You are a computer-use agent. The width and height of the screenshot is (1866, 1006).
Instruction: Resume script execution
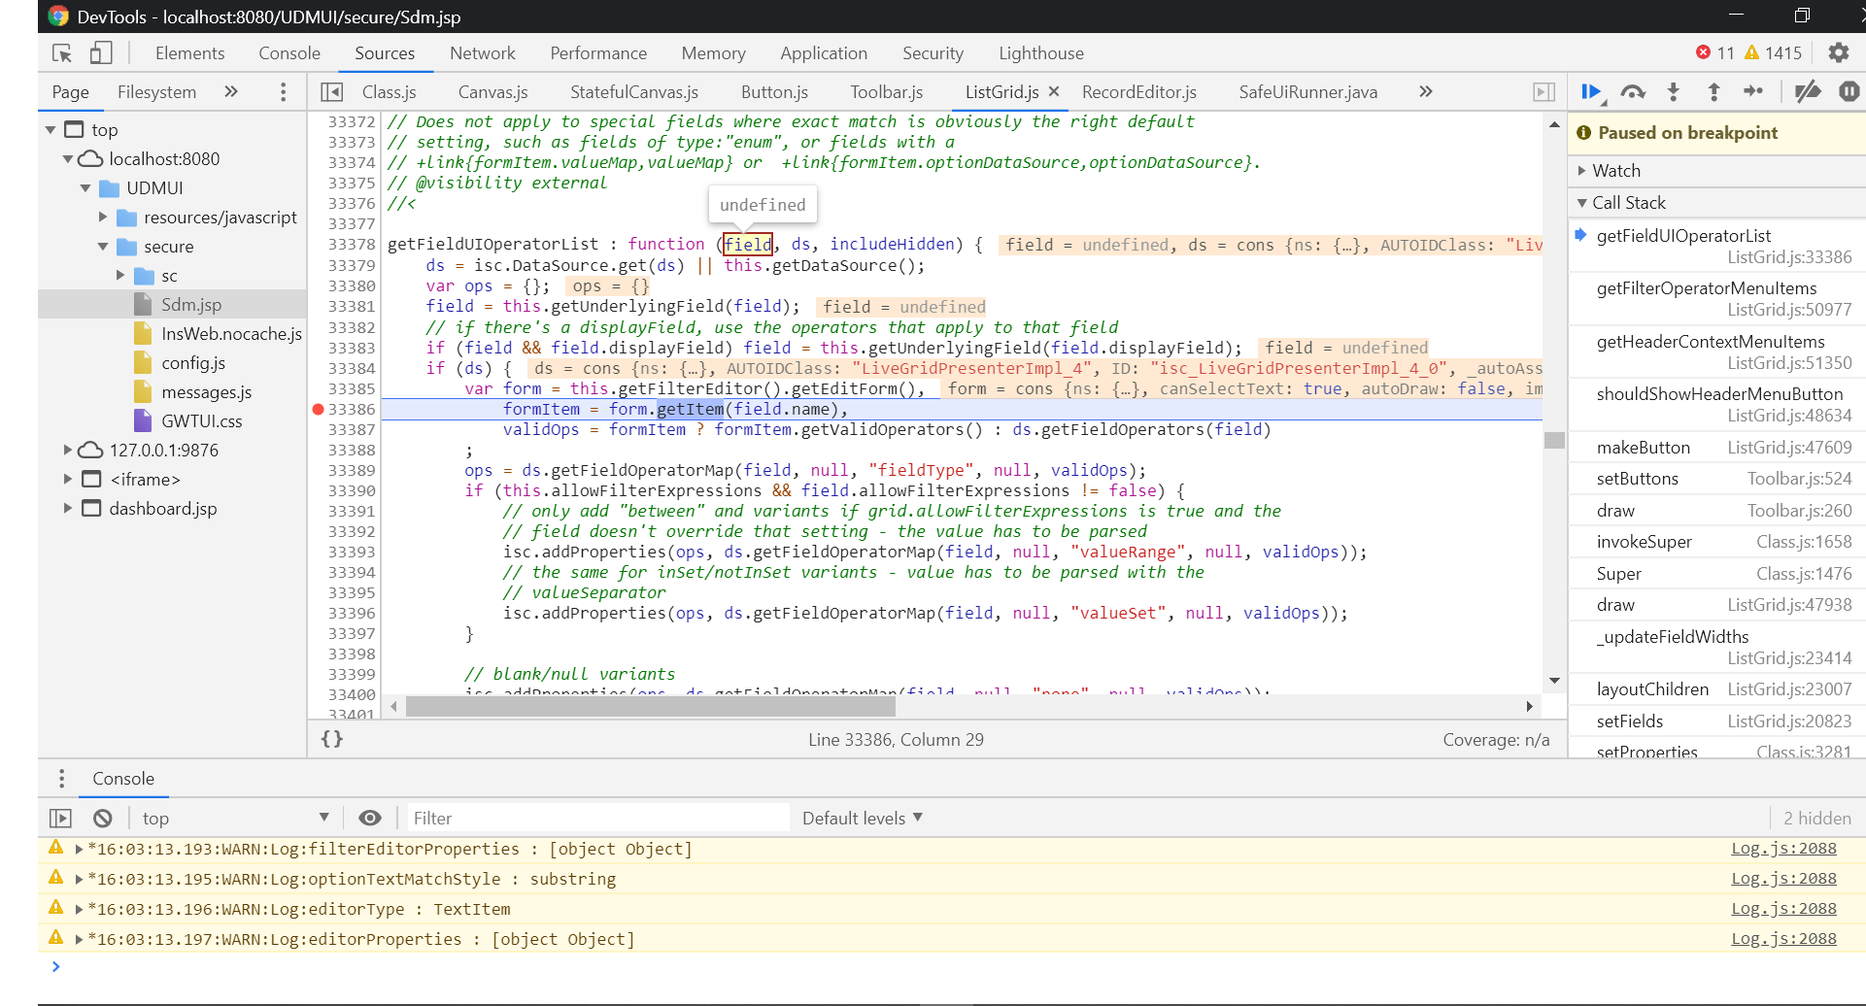1590,91
